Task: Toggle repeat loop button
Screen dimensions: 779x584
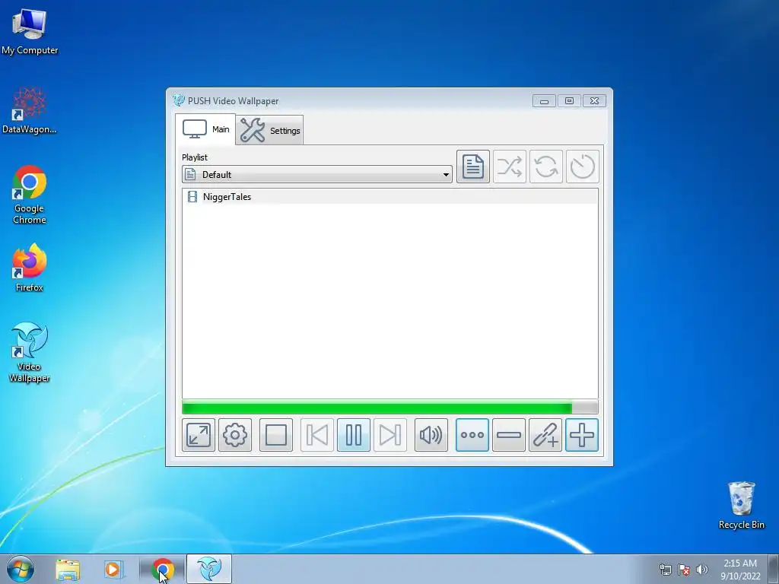Action: click(x=546, y=167)
